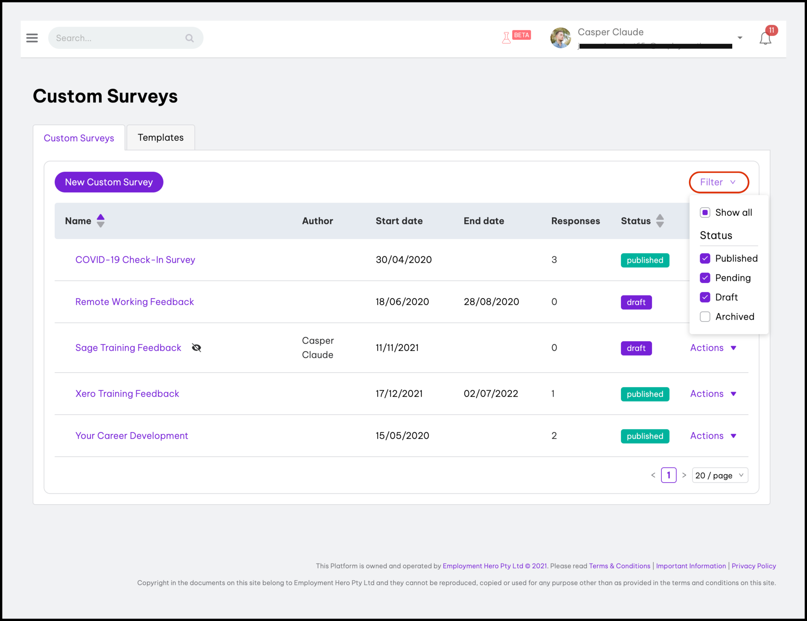This screenshot has width=807, height=621.
Task: Select the Custom Surveys tab
Action: 79,138
